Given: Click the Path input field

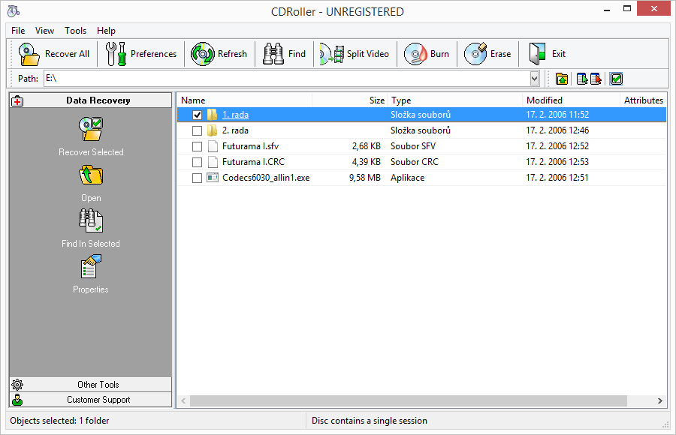Looking at the screenshot, I should (287, 79).
